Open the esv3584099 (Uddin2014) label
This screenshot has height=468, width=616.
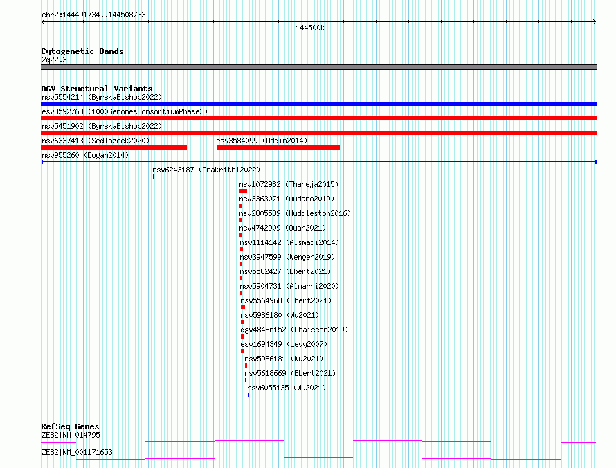tap(262, 141)
